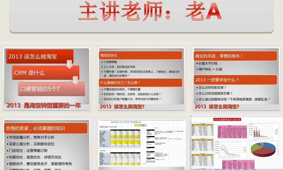The width and height of the screenshot is (283, 170).
Task: Open the slide '2013 是淘宝转型重要的一年'
Action: point(47,79)
